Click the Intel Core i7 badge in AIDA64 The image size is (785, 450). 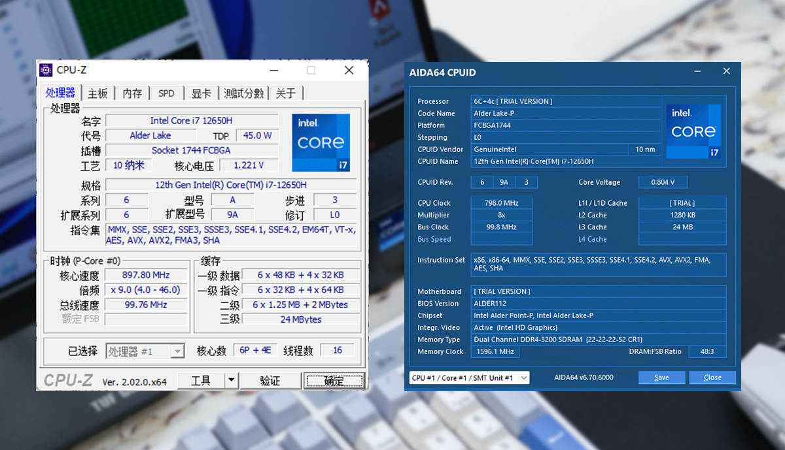coord(694,131)
